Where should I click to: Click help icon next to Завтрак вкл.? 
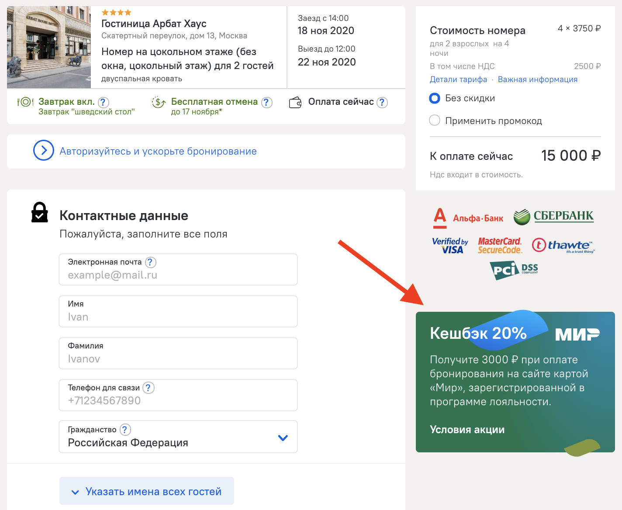tap(104, 102)
